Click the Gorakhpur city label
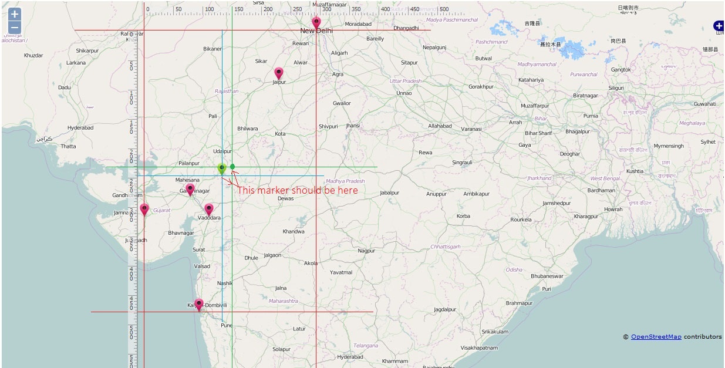Screen dimensions: 725x368 coord(481,87)
